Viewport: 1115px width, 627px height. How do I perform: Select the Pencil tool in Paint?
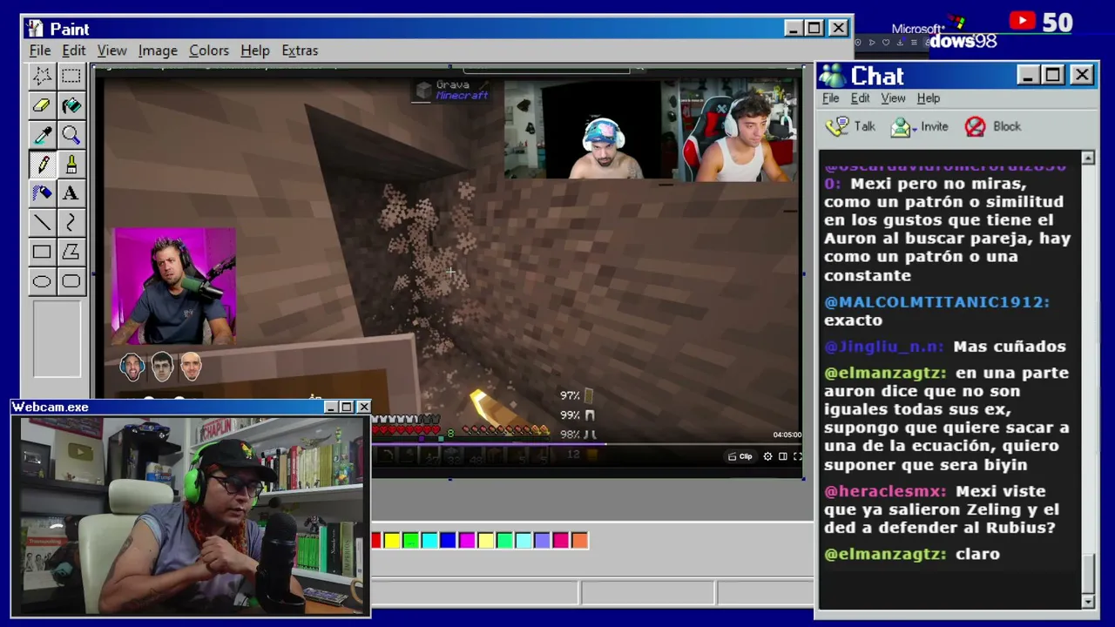(x=42, y=165)
